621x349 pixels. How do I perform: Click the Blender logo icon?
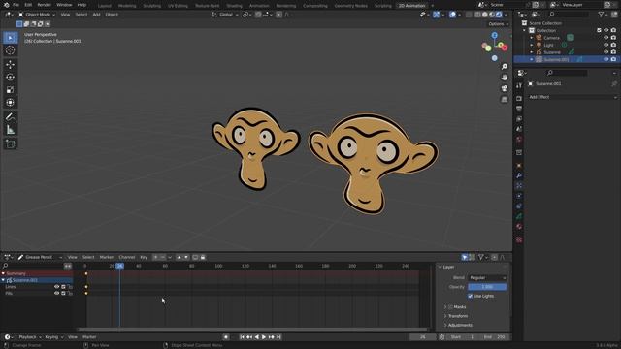(6, 5)
